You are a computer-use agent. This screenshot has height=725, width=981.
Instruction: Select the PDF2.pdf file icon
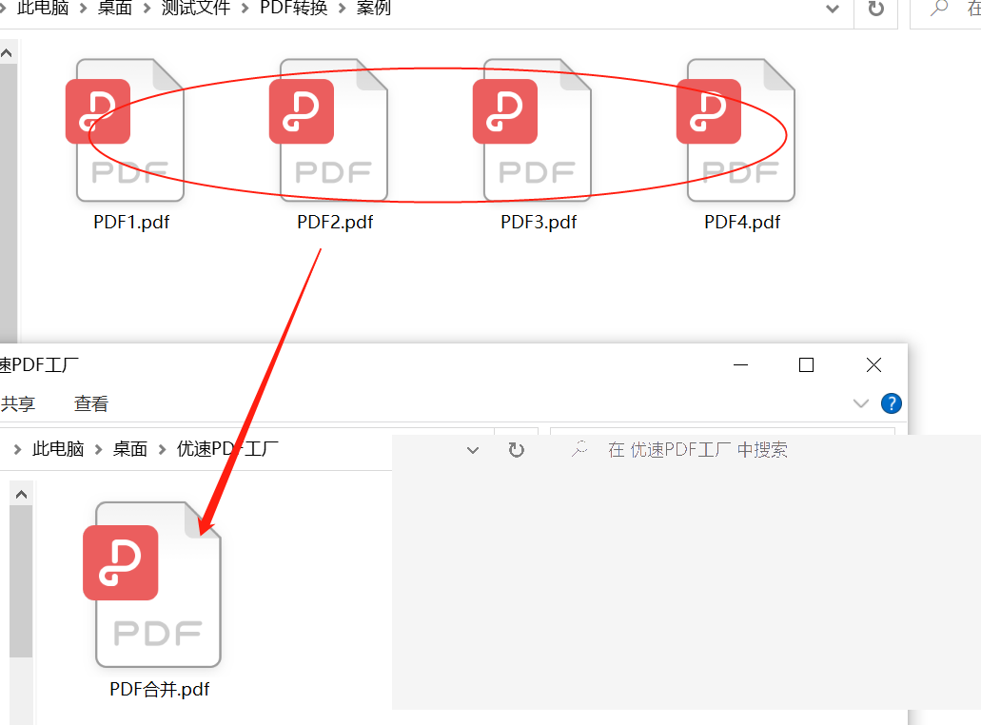(x=329, y=130)
